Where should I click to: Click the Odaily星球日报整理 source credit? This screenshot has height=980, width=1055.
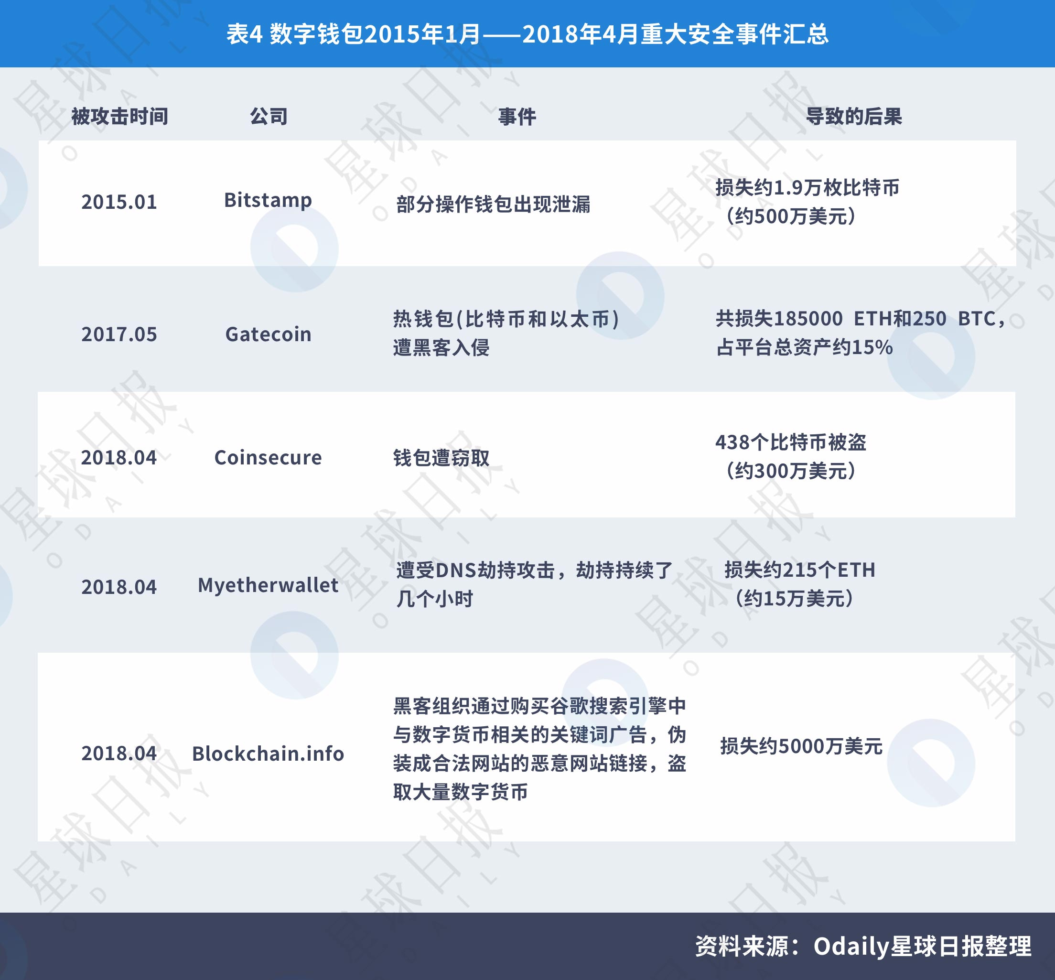click(x=922, y=947)
